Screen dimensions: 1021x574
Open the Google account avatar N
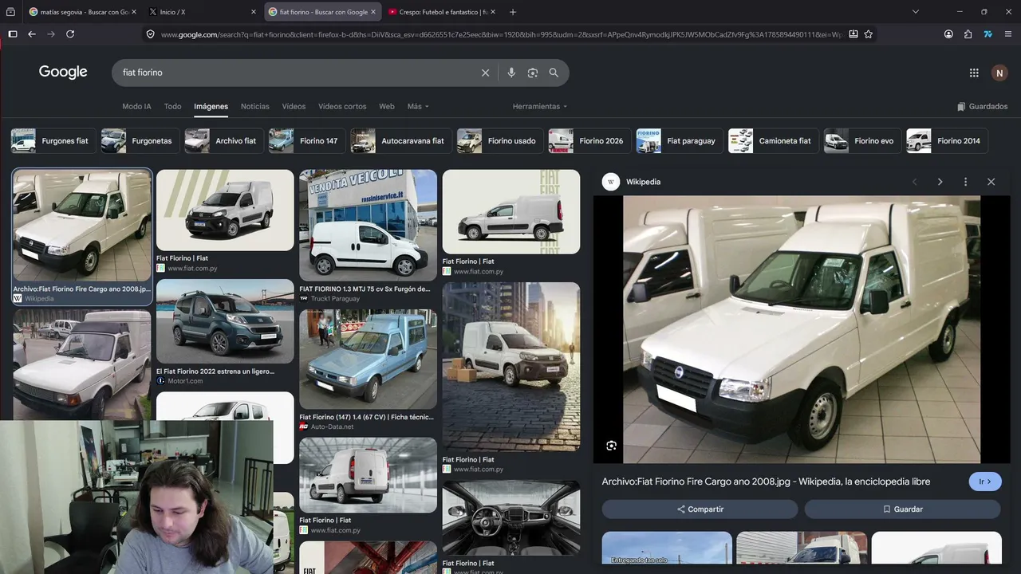[999, 73]
